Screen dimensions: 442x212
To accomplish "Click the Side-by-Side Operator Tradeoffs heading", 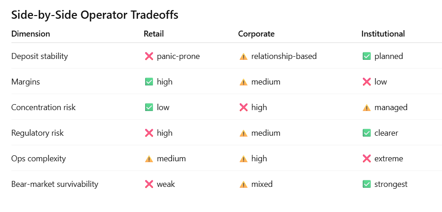I will tap(95, 15).
